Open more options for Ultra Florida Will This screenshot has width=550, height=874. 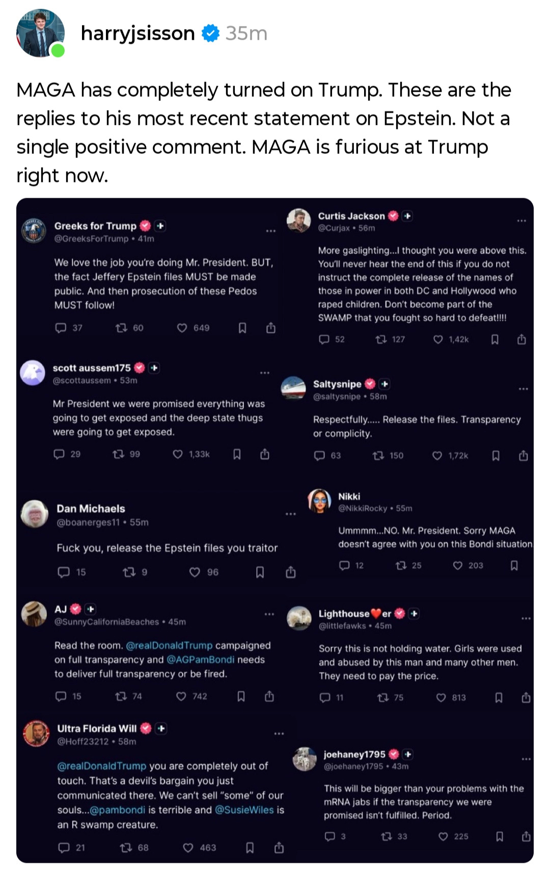279,733
